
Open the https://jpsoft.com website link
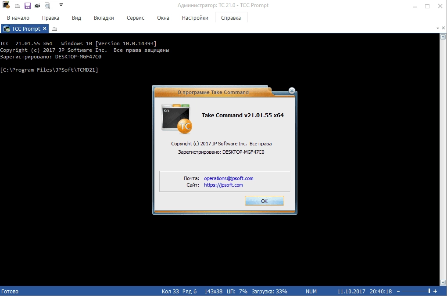point(223,185)
